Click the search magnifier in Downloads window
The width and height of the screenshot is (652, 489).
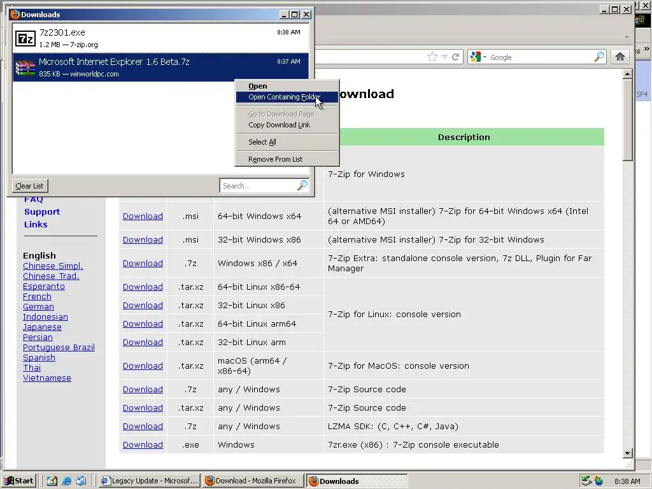(x=302, y=185)
